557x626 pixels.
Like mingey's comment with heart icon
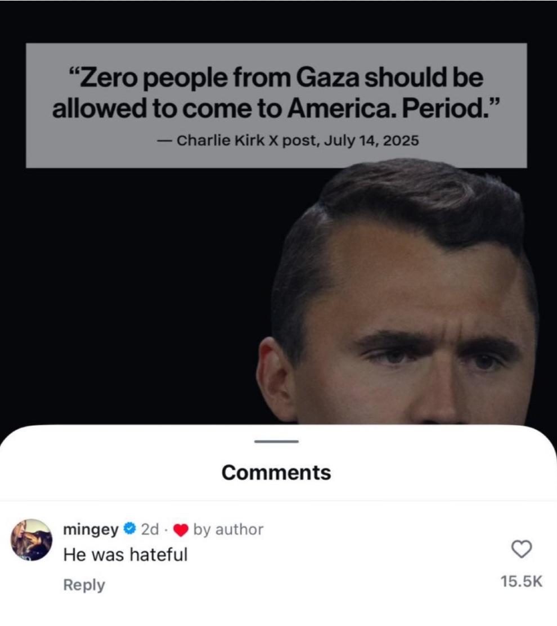[522, 549]
